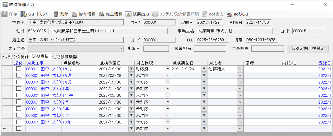Check the 添付 box for 3年 row
Image resolution: width=333 pixels, height=136 pixels.
point(19,109)
